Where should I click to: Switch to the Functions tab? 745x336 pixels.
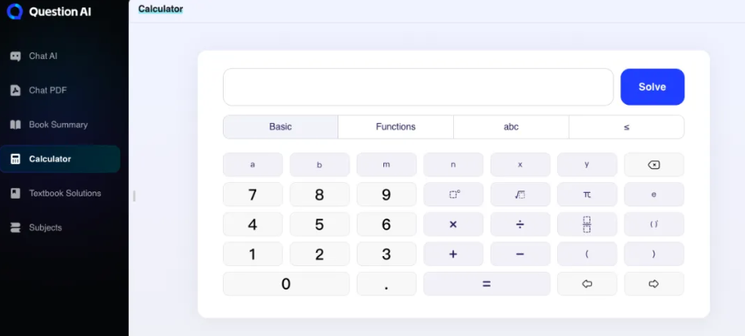(x=395, y=127)
